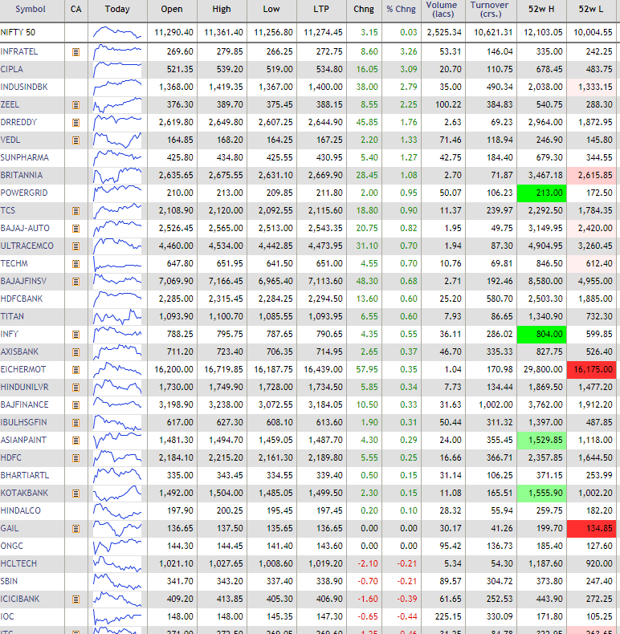Click the CA icon for EICHERMOT
620x634 pixels.
tap(75, 369)
